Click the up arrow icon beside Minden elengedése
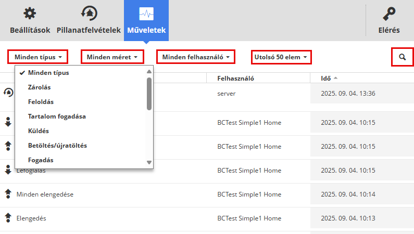The width and height of the screenshot is (414, 234). tap(8, 194)
